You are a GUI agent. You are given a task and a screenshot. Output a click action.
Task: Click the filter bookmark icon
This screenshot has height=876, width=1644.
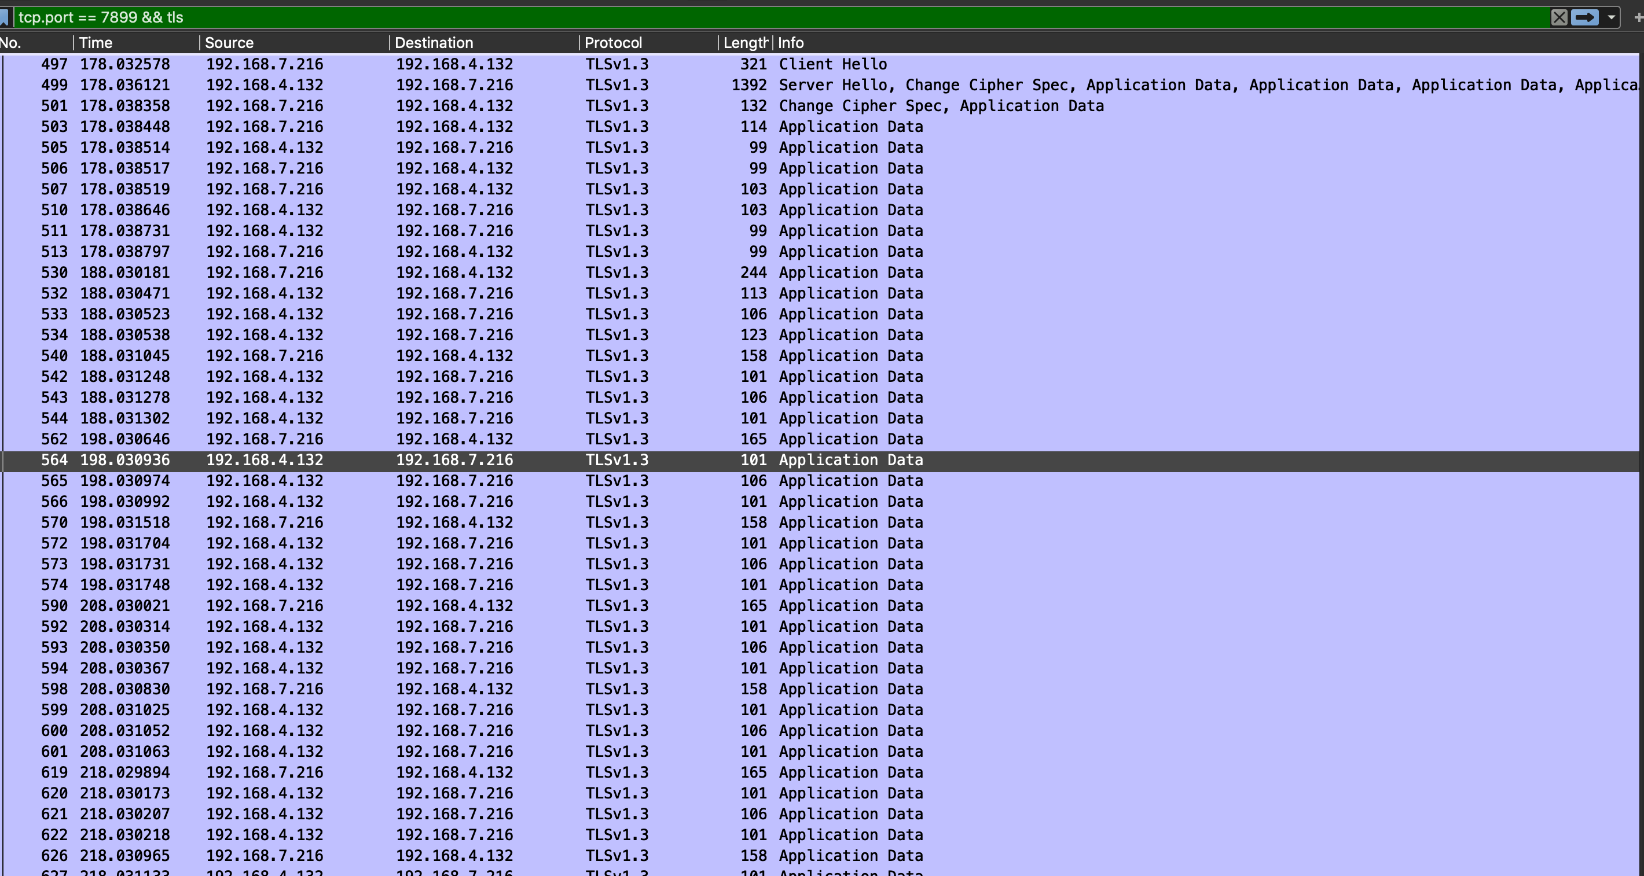click(5, 17)
